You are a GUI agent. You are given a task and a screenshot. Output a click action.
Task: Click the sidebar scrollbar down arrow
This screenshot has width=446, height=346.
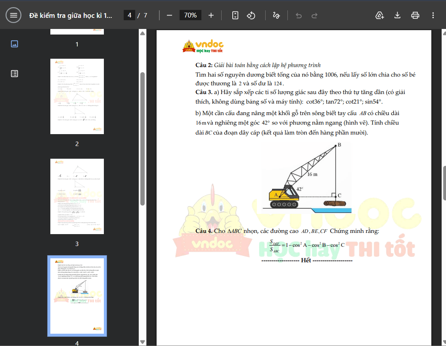tap(142, 342)
